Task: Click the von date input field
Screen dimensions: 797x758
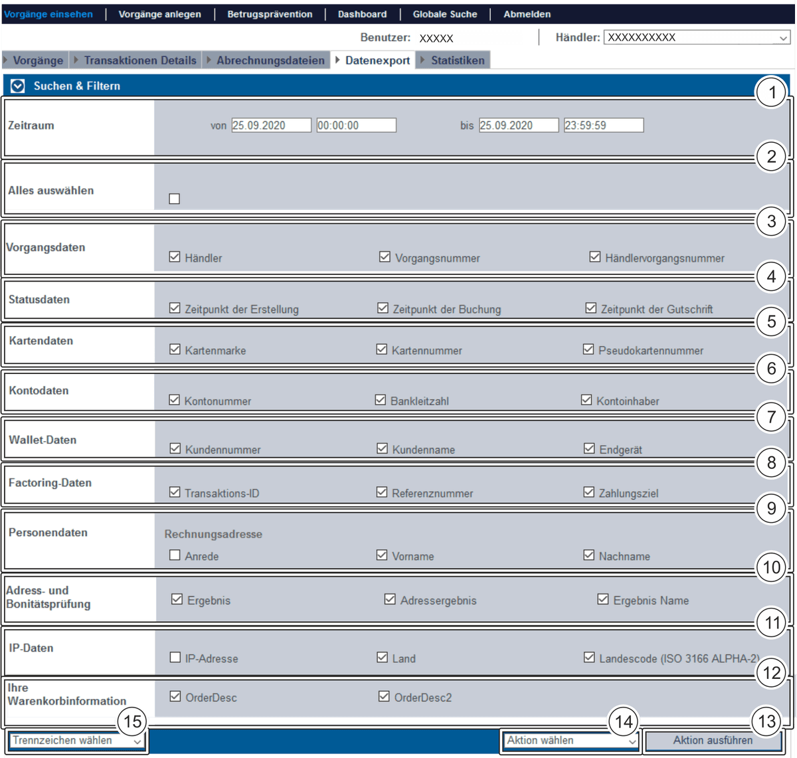Action: click(x=271, y=126)
